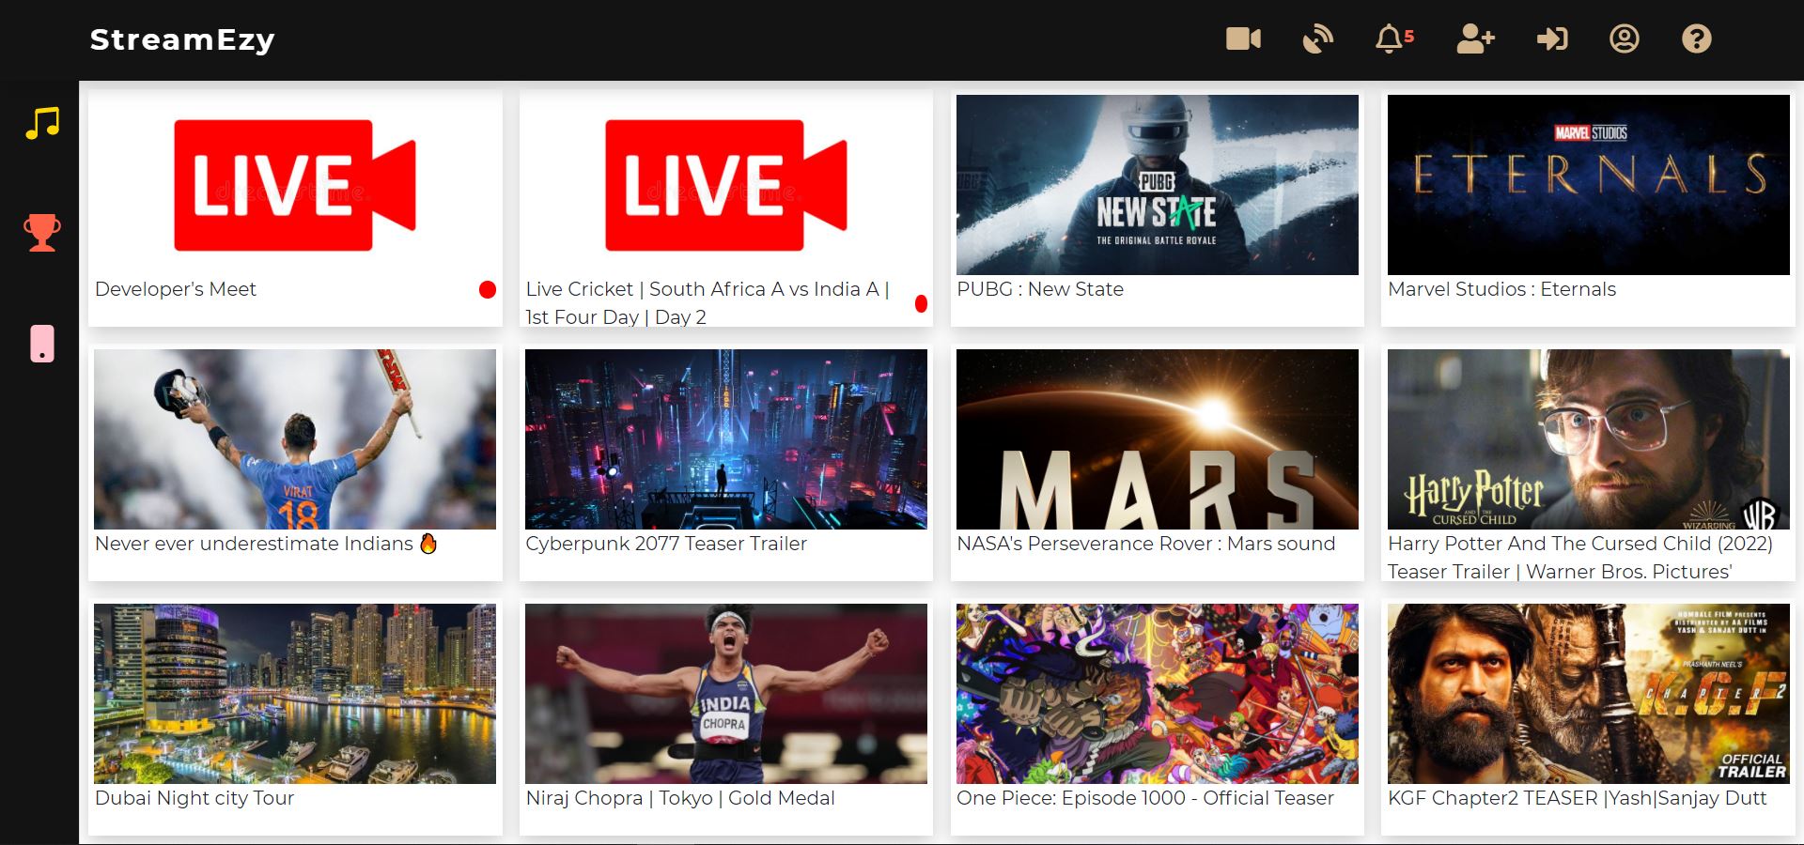Screen dimensions: 1804x845
Task: Select the trophy sports category in sidebar
Action: pyautogui.click(x=42, y=233)
